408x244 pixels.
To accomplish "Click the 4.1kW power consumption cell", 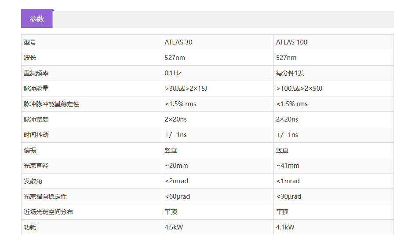I will click(x=285, y=227).
